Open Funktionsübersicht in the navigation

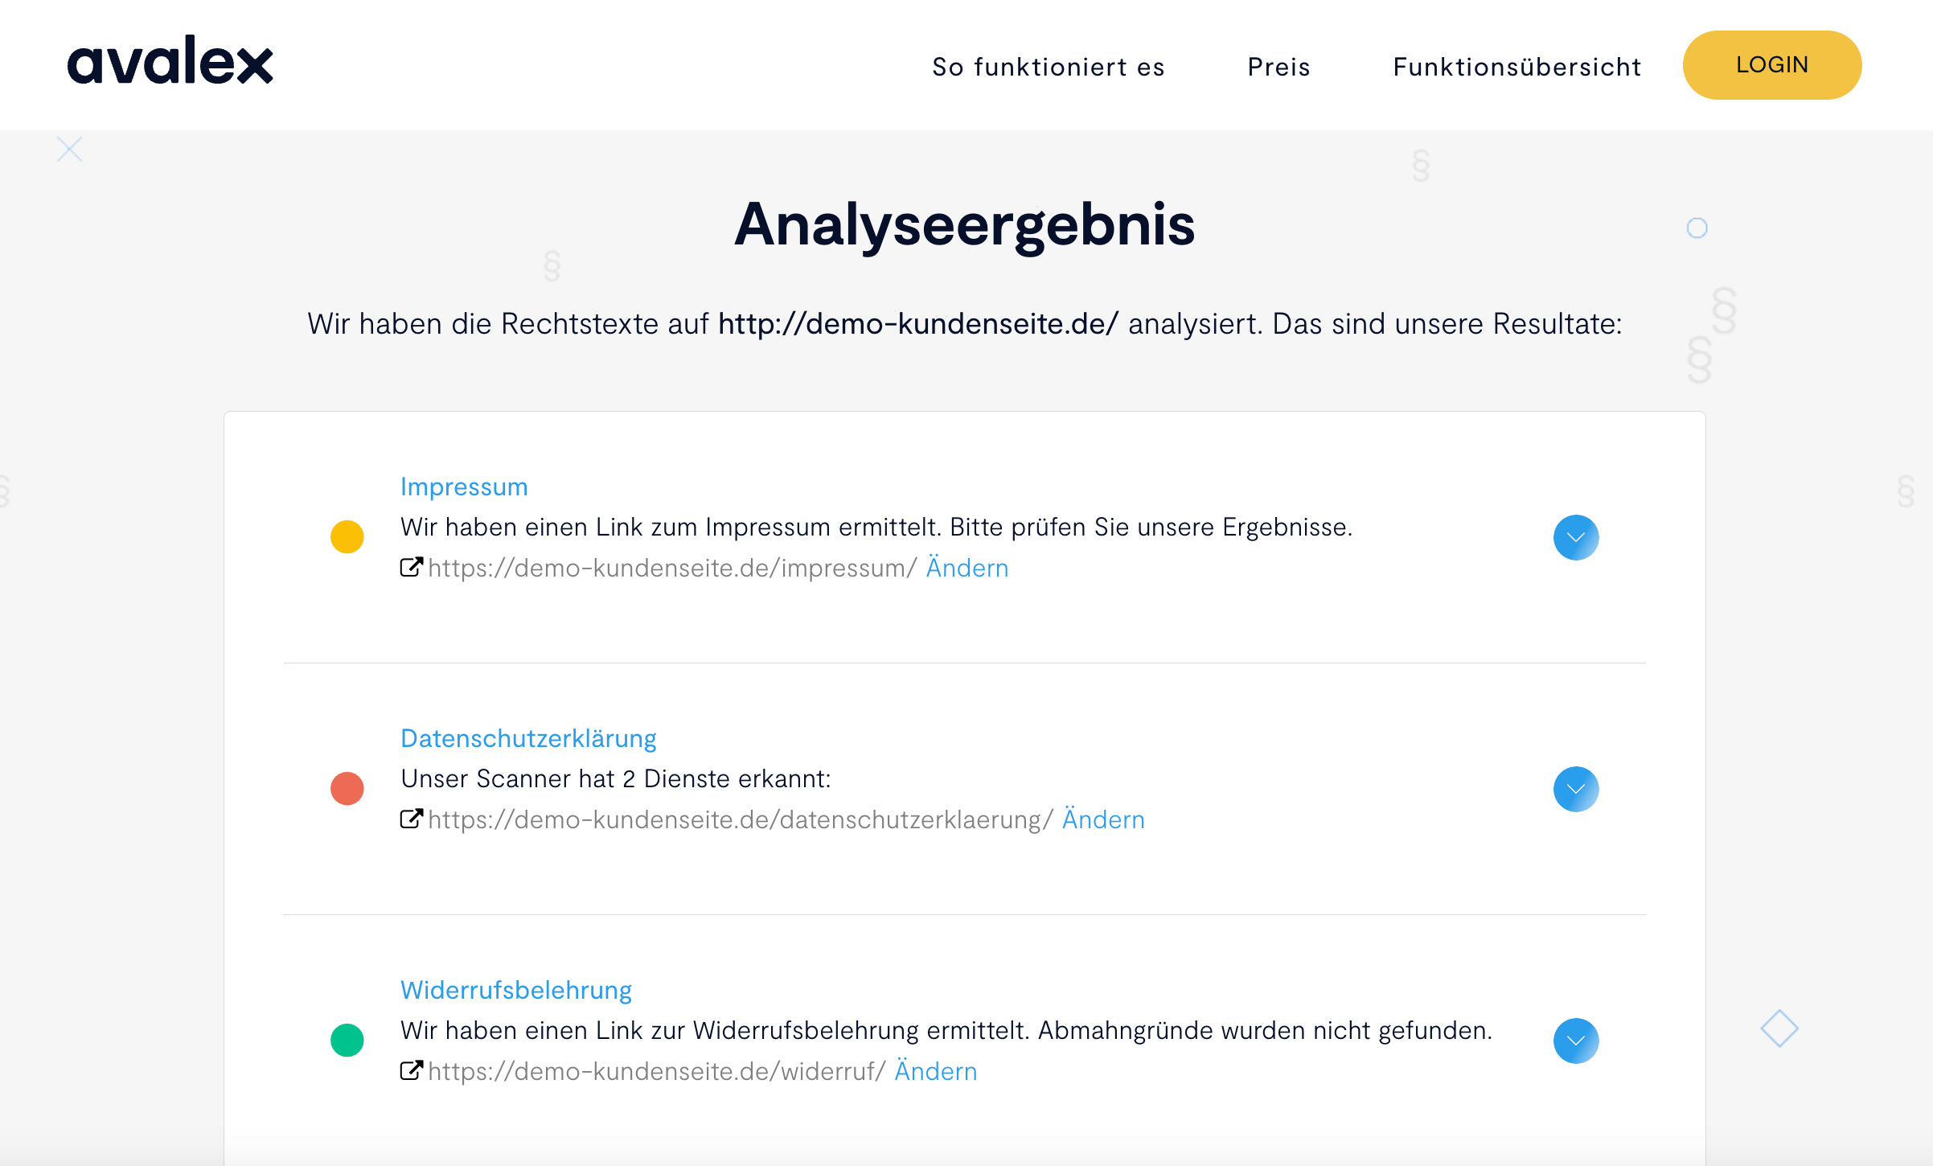click(1517, 67)
